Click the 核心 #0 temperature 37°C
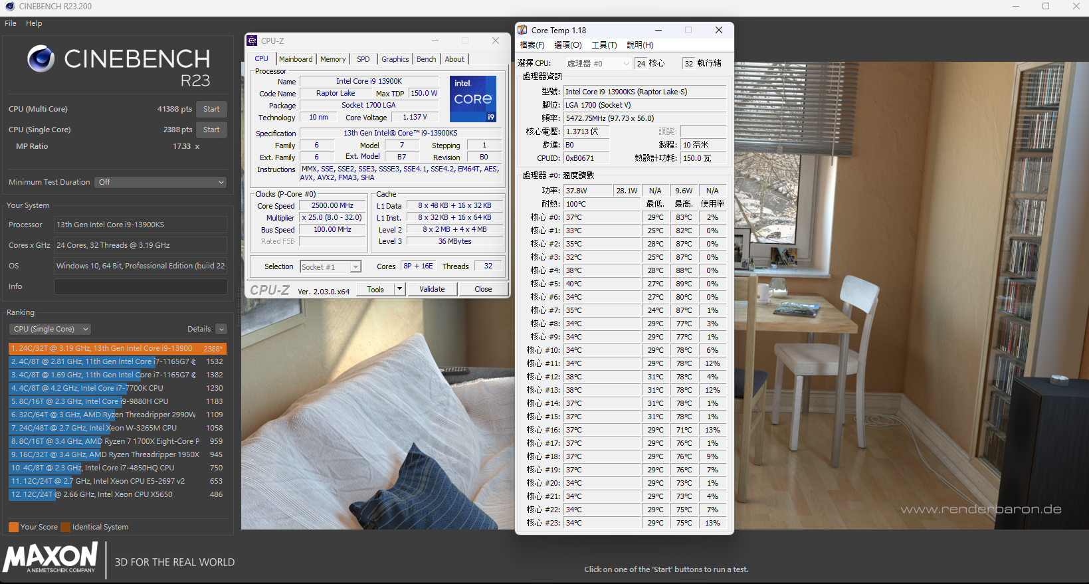Image resolution: width=1089 pixels, height=584 pixels. coord(602,217)
